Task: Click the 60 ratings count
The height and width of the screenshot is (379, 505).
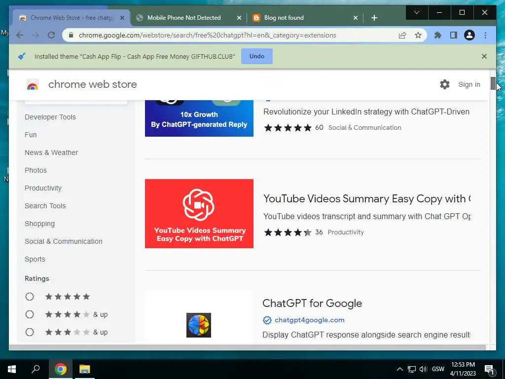Action: click(x=319, y=127)
